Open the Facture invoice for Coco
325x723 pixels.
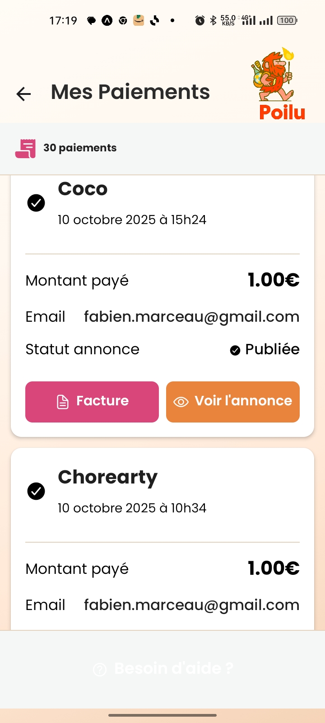click(x=92, y=402)
